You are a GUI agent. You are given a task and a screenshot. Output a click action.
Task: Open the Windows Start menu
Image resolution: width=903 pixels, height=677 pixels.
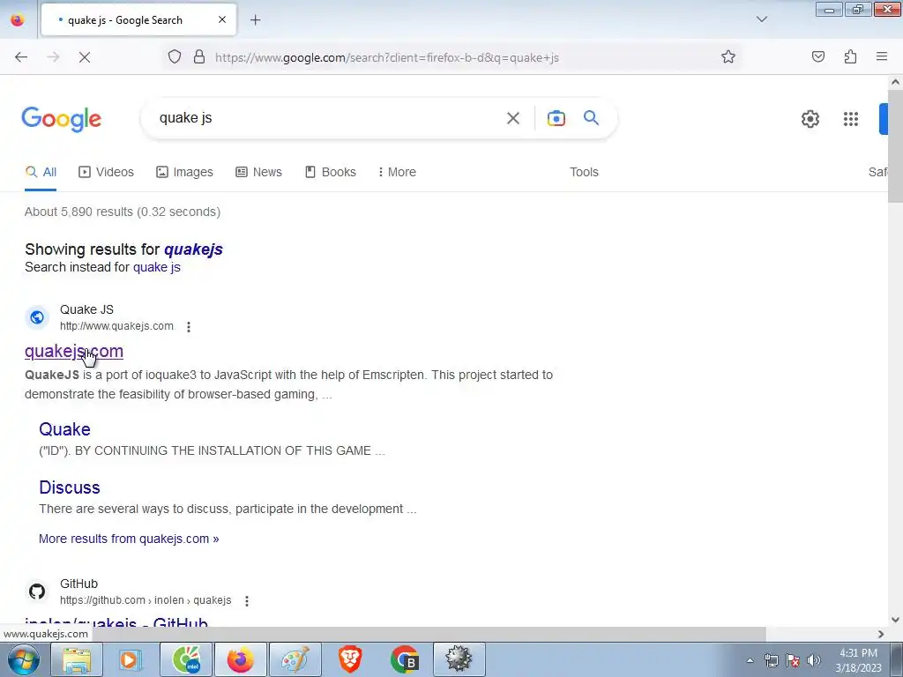coord(22,659)
